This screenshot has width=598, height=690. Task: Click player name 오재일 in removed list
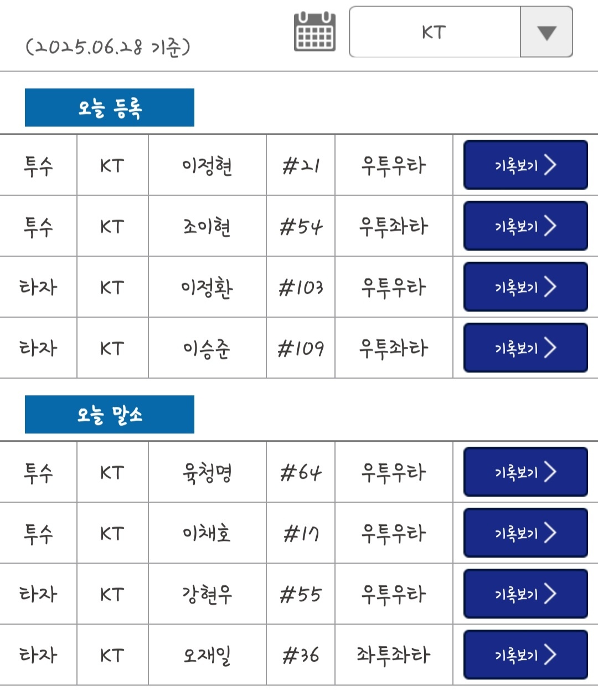(207, 656)
